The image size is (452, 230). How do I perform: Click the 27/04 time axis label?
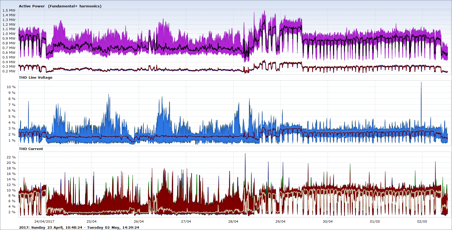click(x=186, y=221)
